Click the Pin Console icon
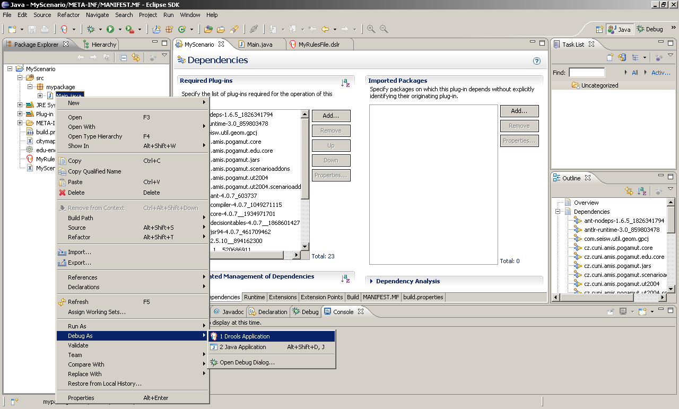 click(x=610, y=312)
